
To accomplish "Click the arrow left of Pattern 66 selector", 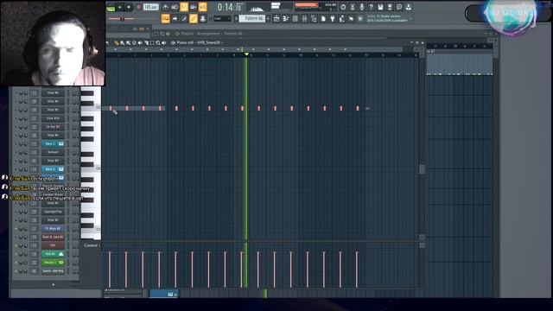I will (236, 19).
